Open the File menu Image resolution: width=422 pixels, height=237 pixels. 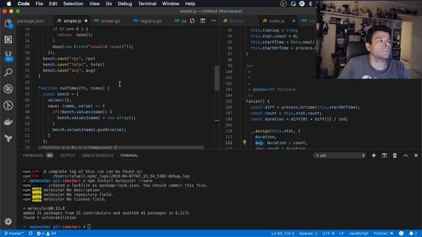point(40,4)
